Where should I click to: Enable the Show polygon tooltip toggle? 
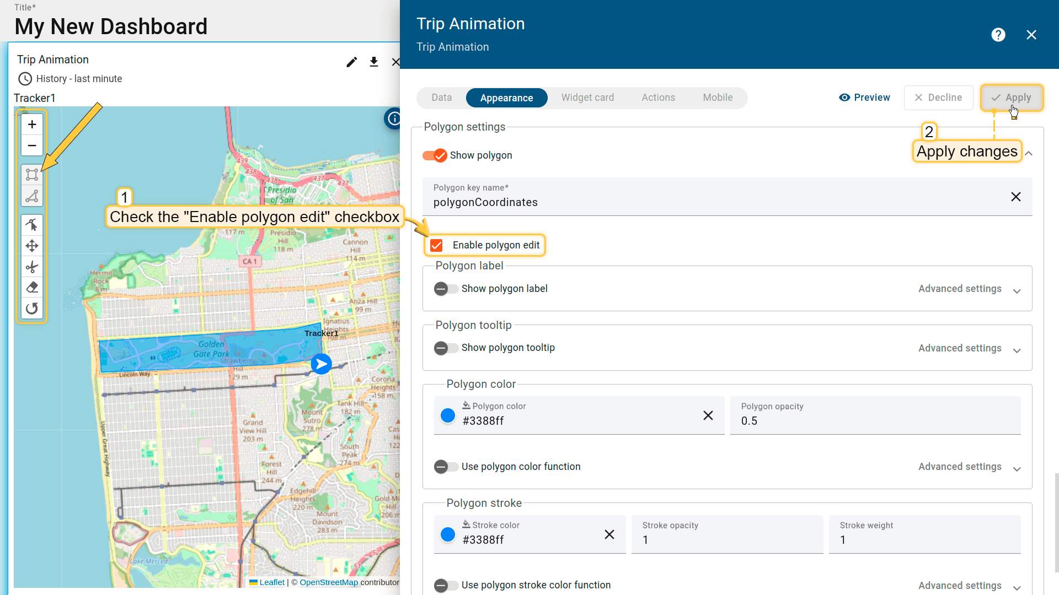pyautogui.click(x=446, y=348)
